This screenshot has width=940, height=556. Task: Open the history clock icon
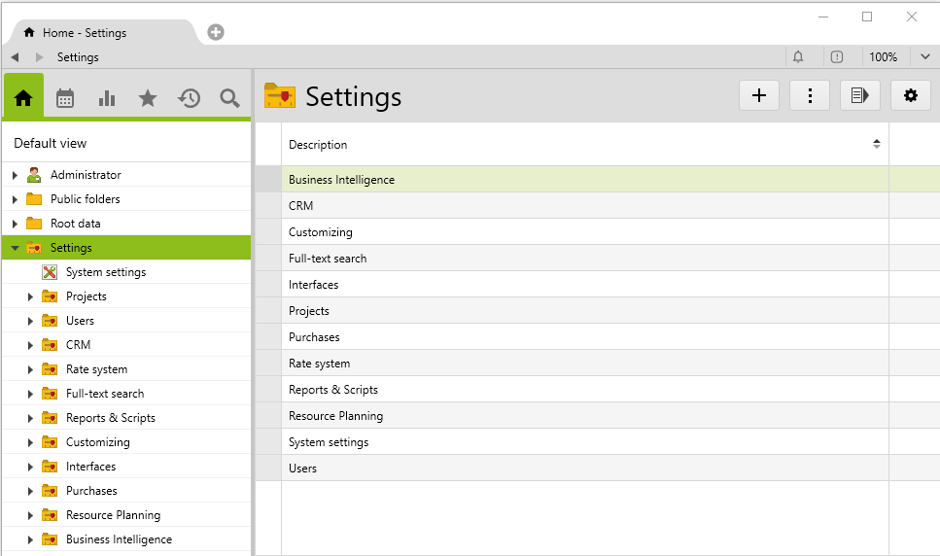pyautogui.click(x=189, y=98)
